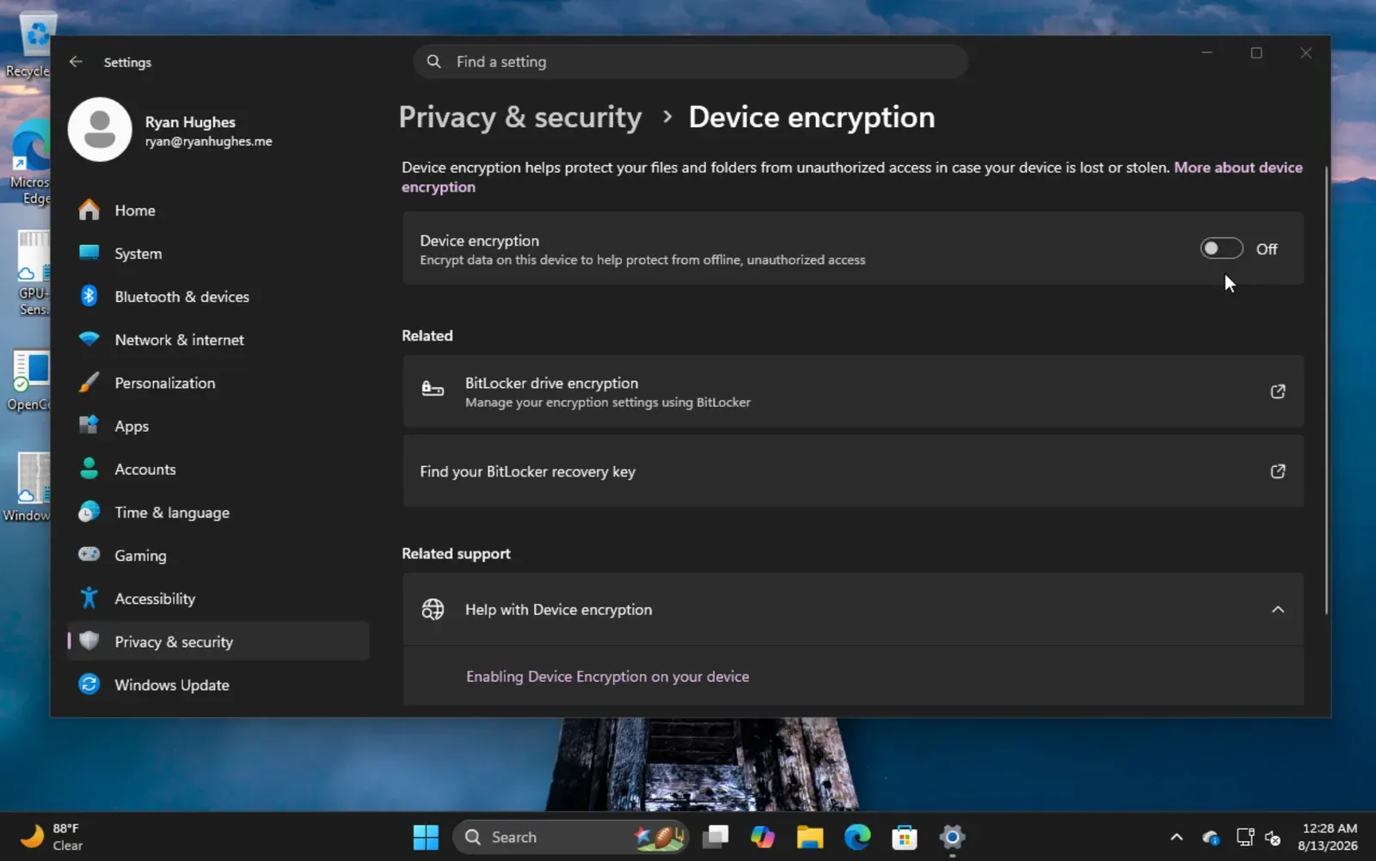Click the settings window vertical scrollbar
The height and width of the screenshot is (861, 1376).
[x=1326, y=390]
